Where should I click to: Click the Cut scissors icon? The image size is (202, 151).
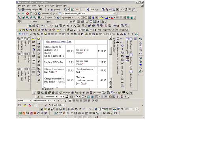69,109
